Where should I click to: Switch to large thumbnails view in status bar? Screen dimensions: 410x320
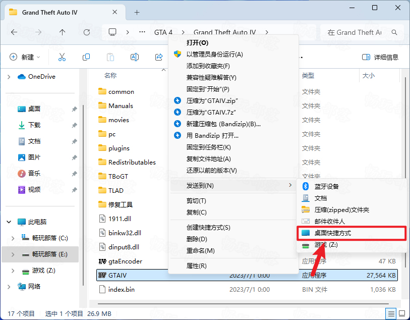pos(402,313)
